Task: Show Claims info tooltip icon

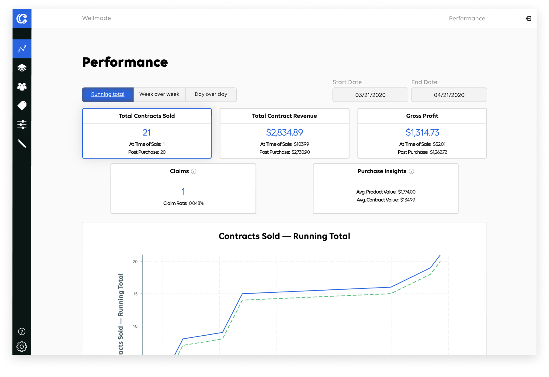Action: click(194, 171)
